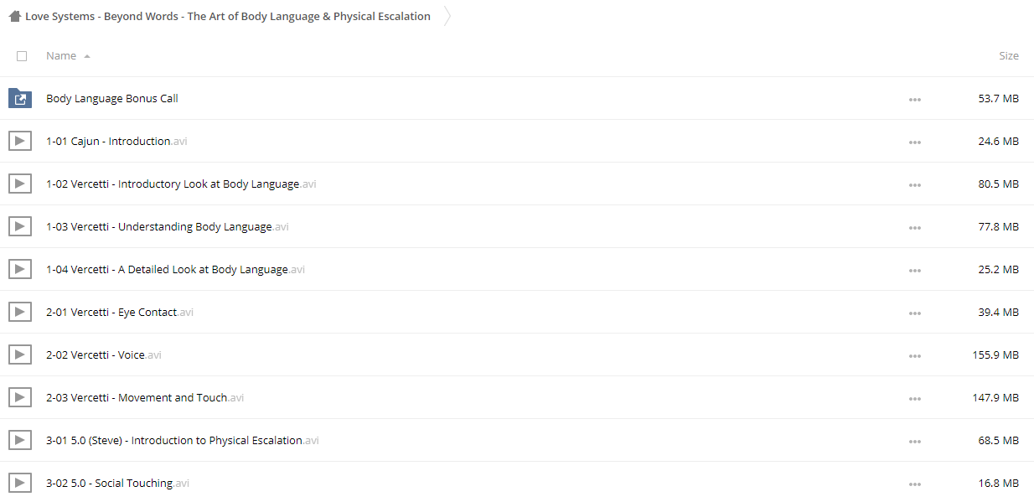The height and width of the screenshot is (502, 1034).
Task: Click the home icon in the breadcrumb
Action: [x=14, y=16]
